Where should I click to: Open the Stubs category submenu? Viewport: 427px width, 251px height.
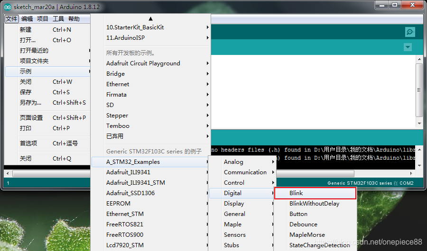pyautogui.click(x=242, y=245)
